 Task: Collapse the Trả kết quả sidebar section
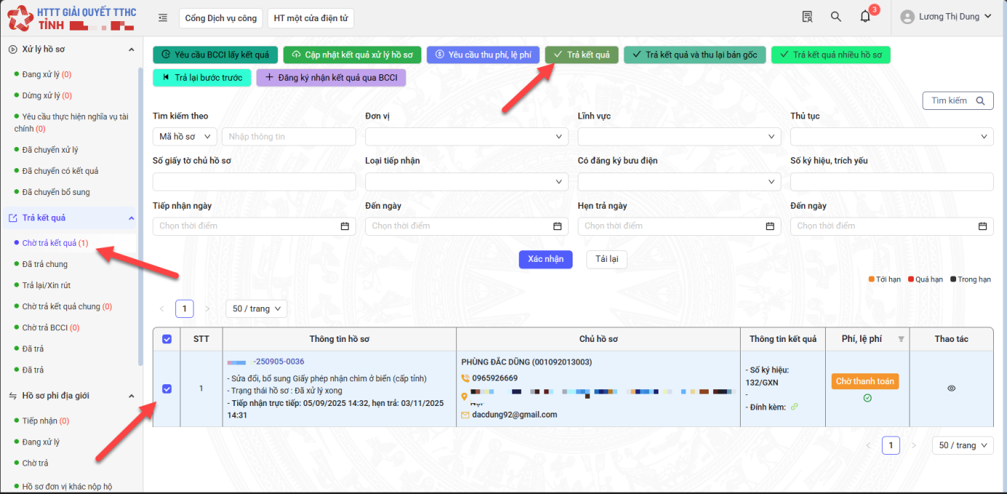pyautogui.click(x=132, y=218)
